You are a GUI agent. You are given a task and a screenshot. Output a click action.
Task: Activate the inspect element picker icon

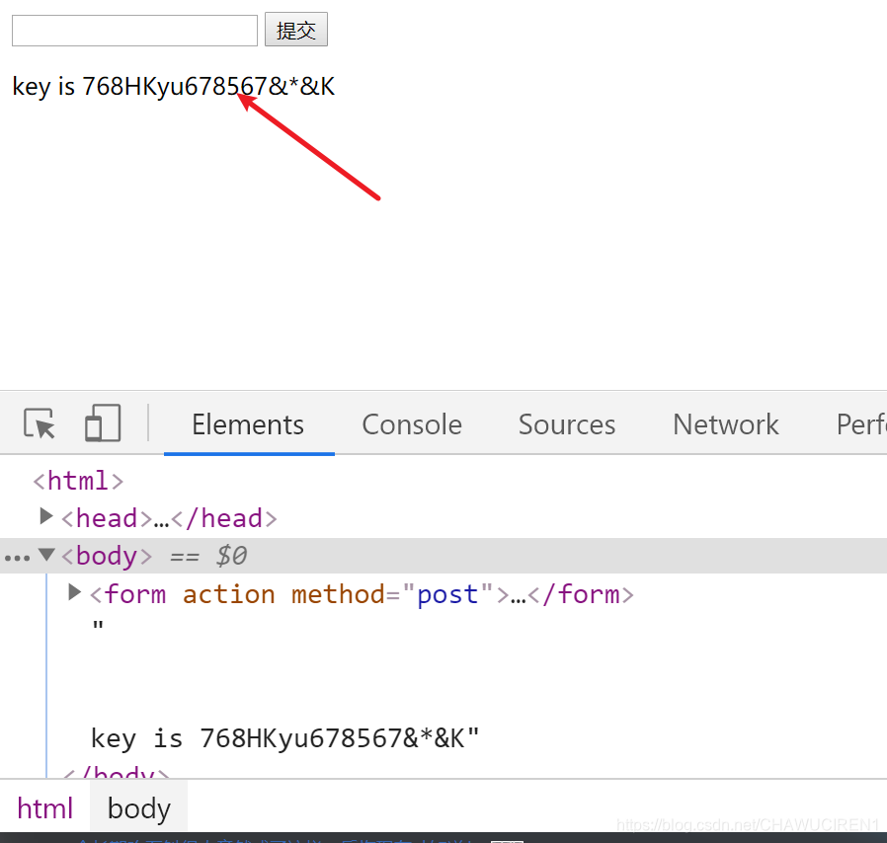click(40, 422)
